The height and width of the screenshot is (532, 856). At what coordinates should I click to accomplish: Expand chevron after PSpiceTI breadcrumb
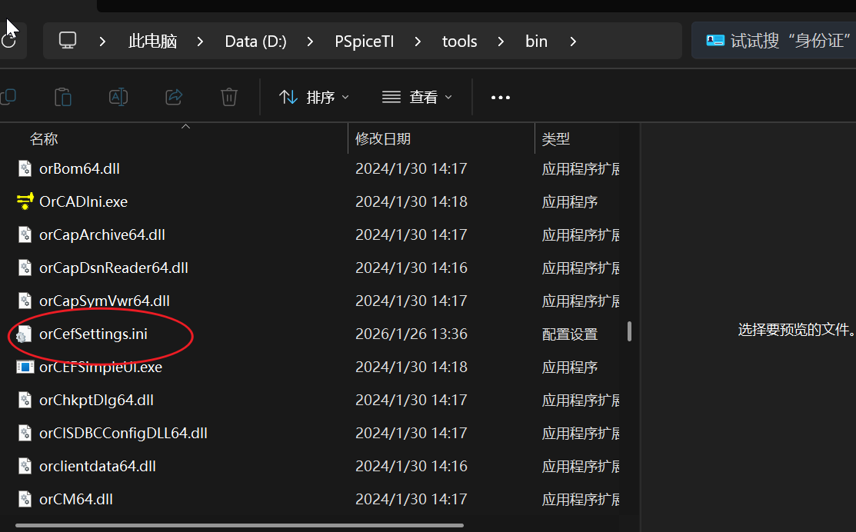418,42
